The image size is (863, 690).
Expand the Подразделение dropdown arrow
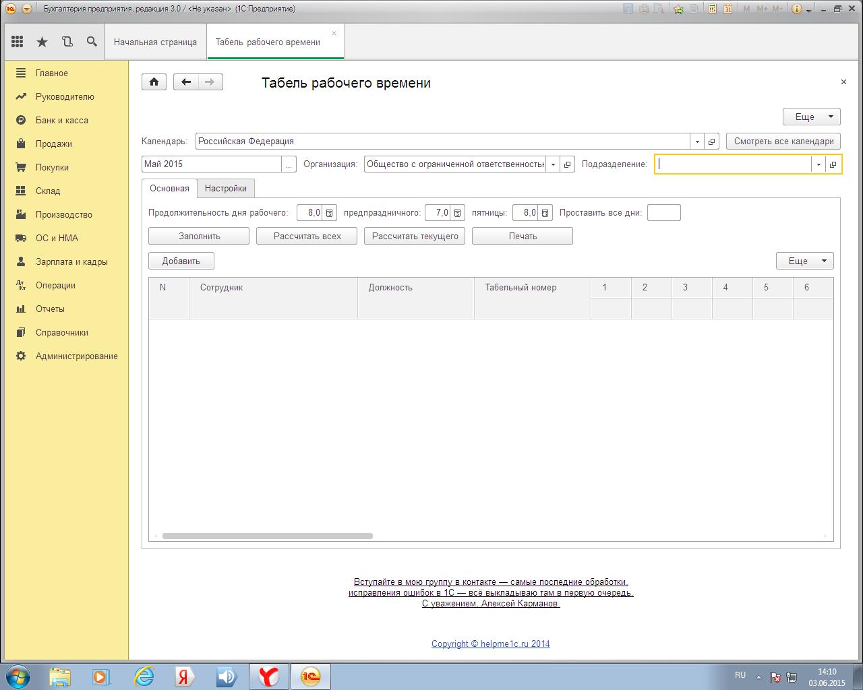pyautogui.click(x=819, y=164)
